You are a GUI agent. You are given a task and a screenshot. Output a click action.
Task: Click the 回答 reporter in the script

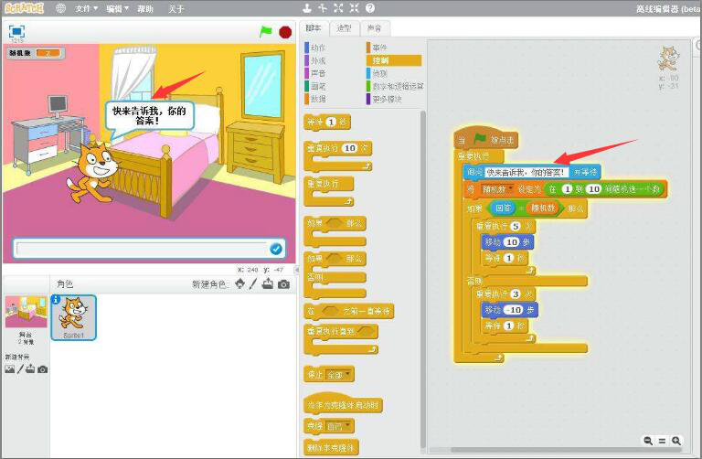click(x=503, y=208)
